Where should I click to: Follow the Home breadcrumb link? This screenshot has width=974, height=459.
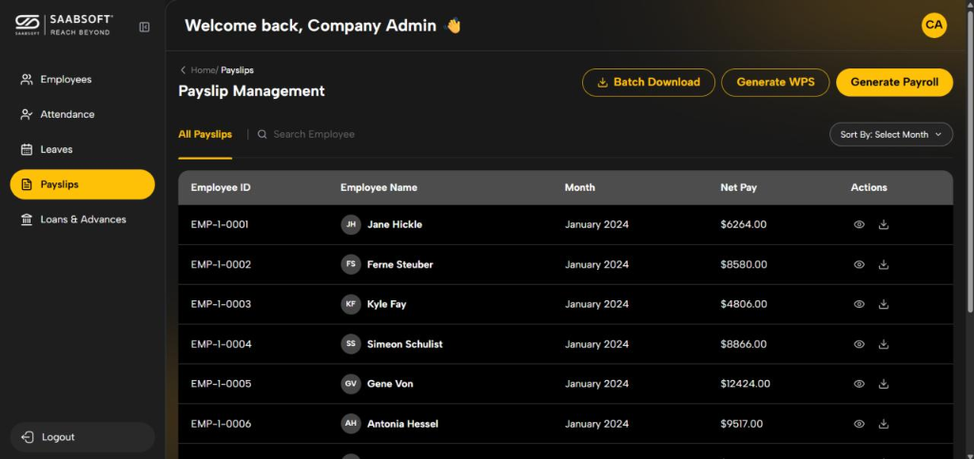(203, 70)
